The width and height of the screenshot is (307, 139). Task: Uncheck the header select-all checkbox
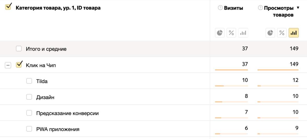tap(8, 7)
